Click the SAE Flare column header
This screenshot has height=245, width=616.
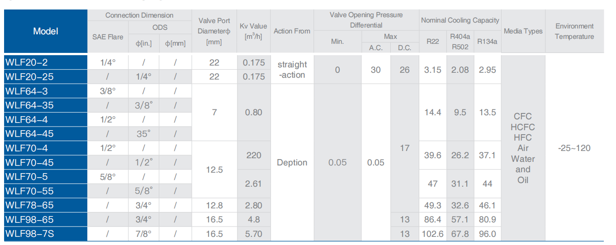pyautogui.click(x=108, y=37)
